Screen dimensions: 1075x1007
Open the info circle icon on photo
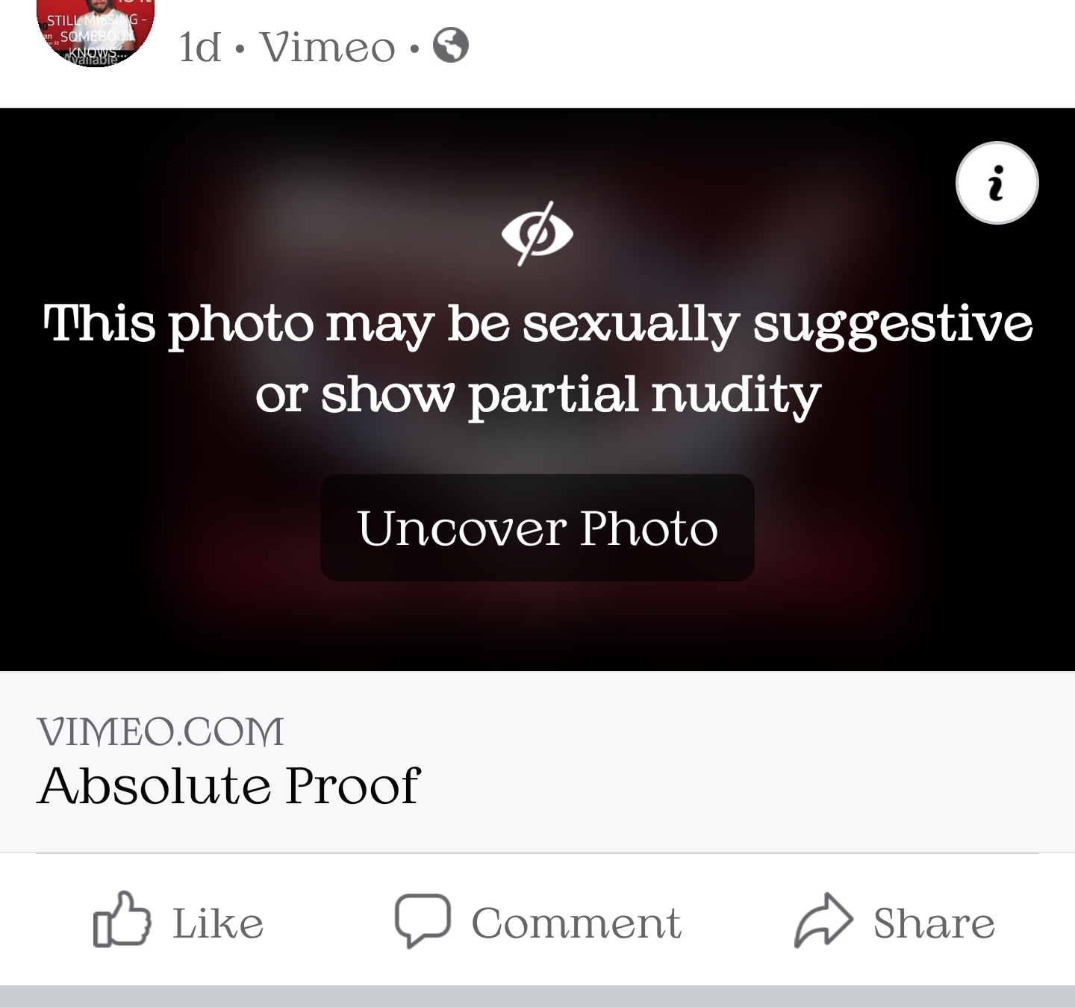[997, 183]
